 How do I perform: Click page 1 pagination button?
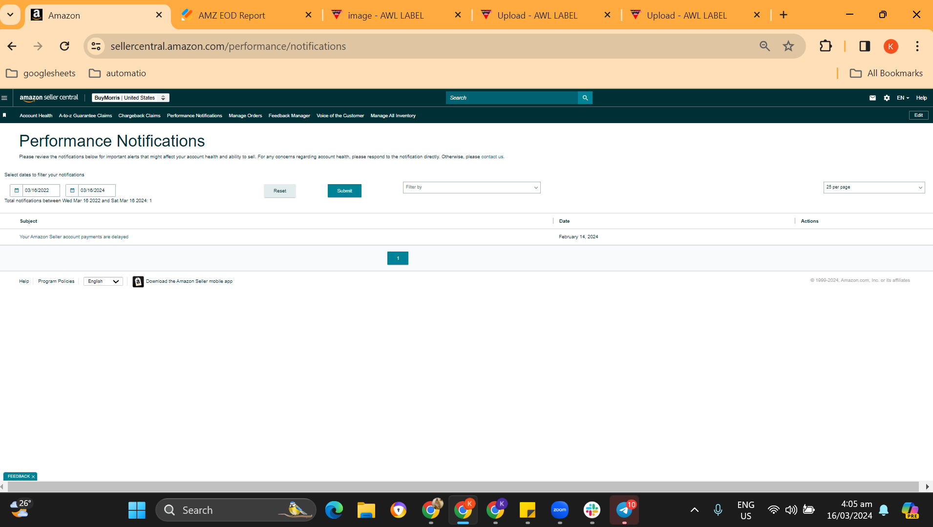coord(398,258)
